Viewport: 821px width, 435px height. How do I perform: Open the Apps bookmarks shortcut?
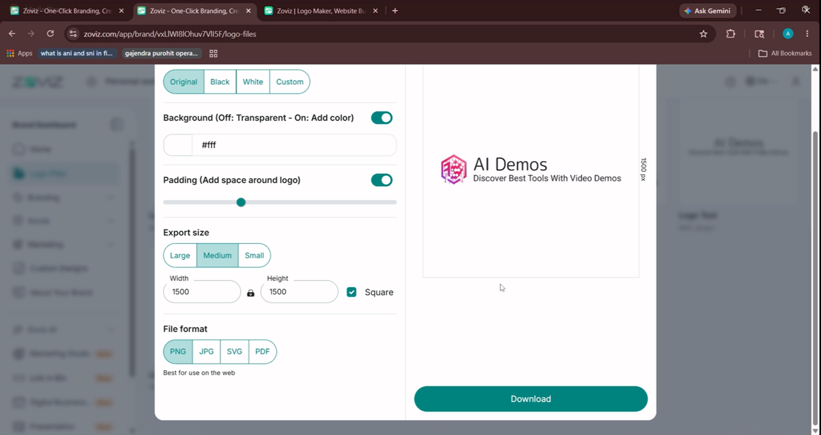[x=19, y=53]
